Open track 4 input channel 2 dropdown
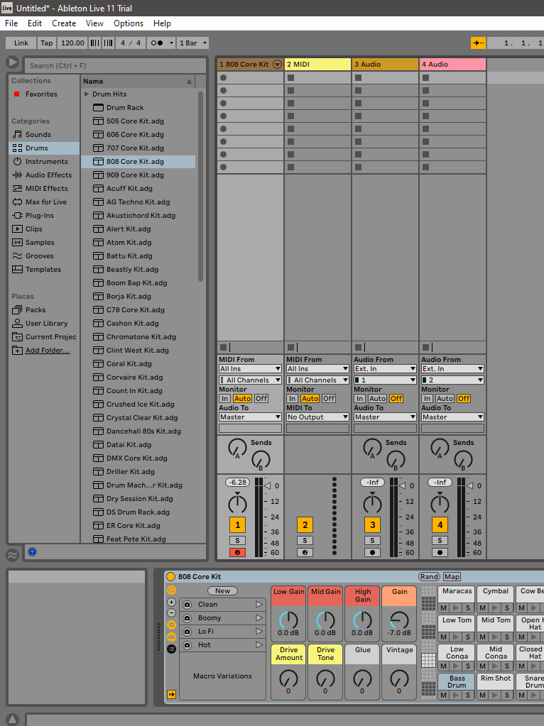544x726 pixels. pos(452,380)
